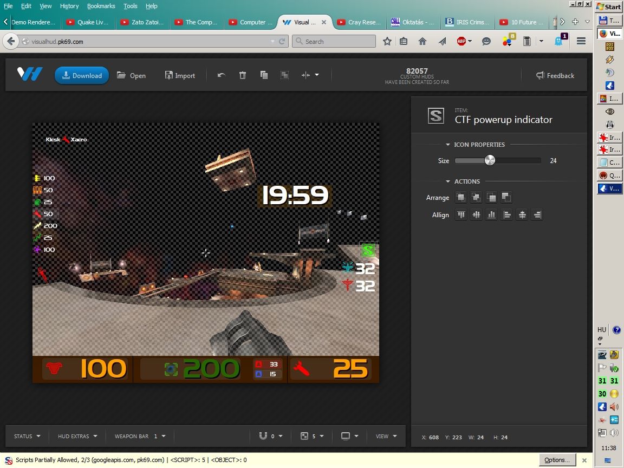Open Firefox home page icon
This screenshot has height=468, width=624.
click(x=422, y=41)
